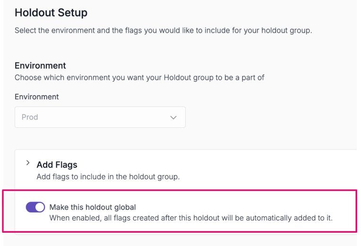This screenshot has height=246, width=361.
Task: Click 'Add flags to include in the holdout group' text
Action: (x=108, y=177)
